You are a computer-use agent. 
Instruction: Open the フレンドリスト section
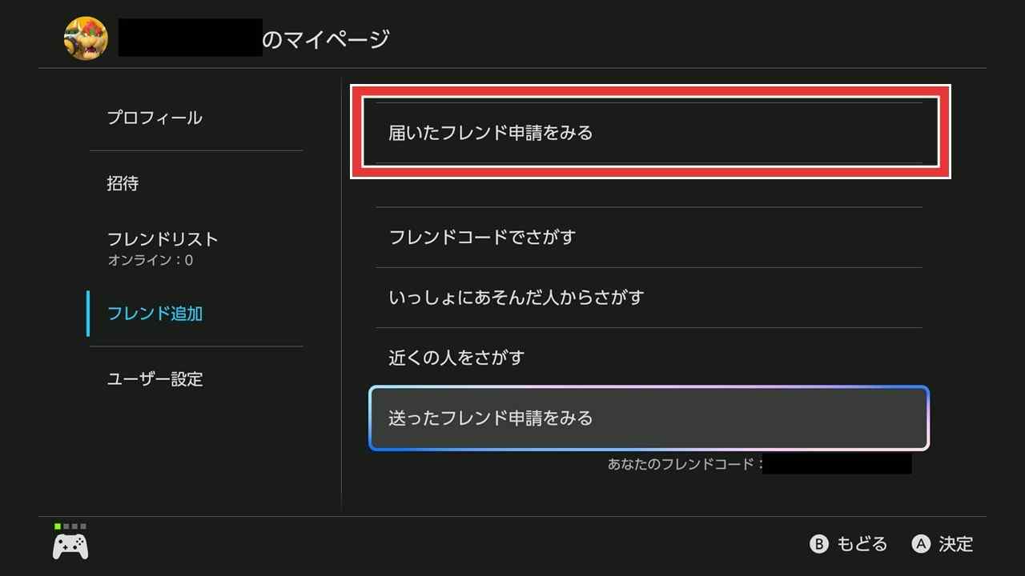coord(163,239)
